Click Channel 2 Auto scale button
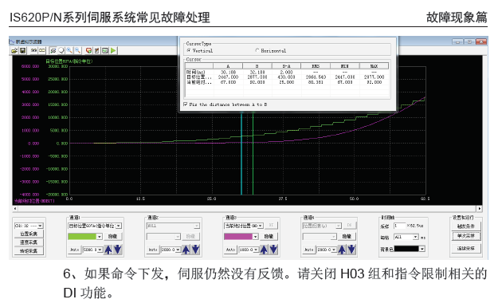The height and width of the screenshot is (307, 502). tap(153, 250)
